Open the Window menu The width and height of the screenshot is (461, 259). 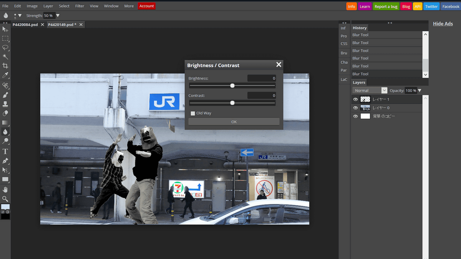pyautogui.click(x=111, y=6)
